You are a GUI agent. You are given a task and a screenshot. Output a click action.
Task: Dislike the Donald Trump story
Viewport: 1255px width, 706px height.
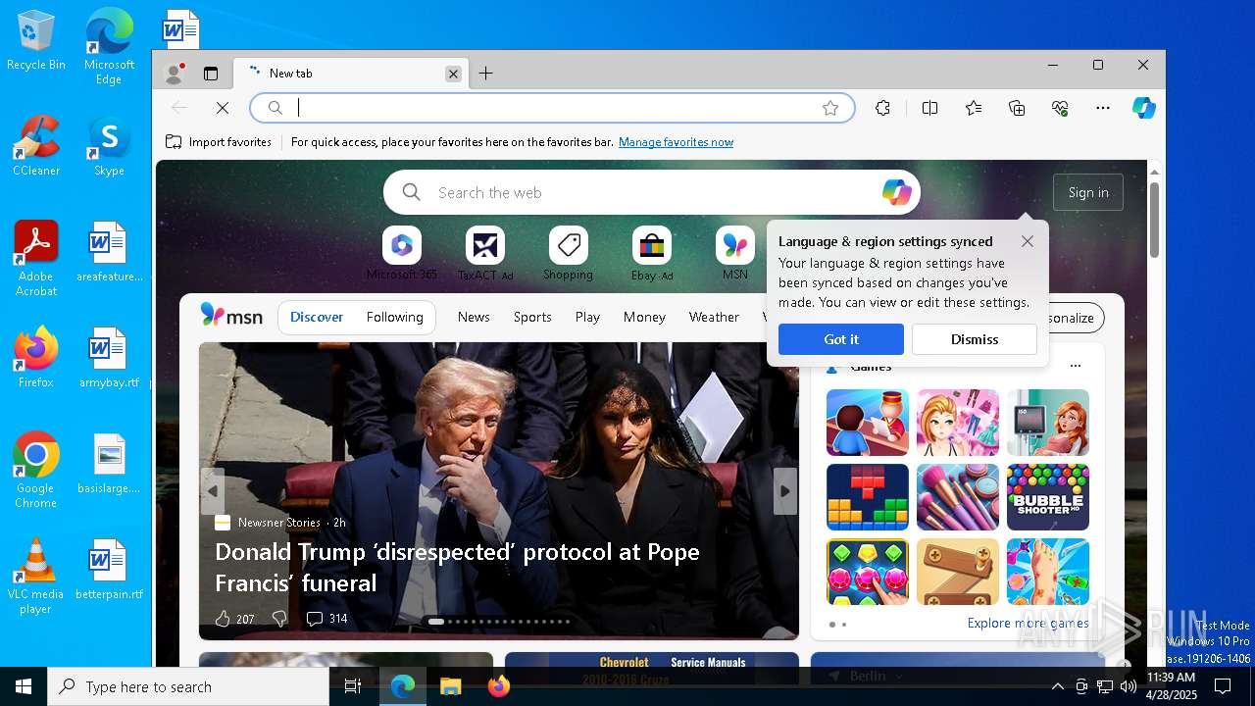tap(279, 619)
